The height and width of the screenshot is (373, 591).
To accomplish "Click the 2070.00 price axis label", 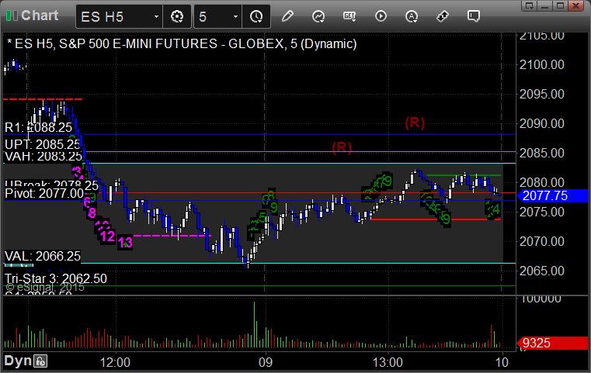I will pyautogui.click(x=541, y=241).
